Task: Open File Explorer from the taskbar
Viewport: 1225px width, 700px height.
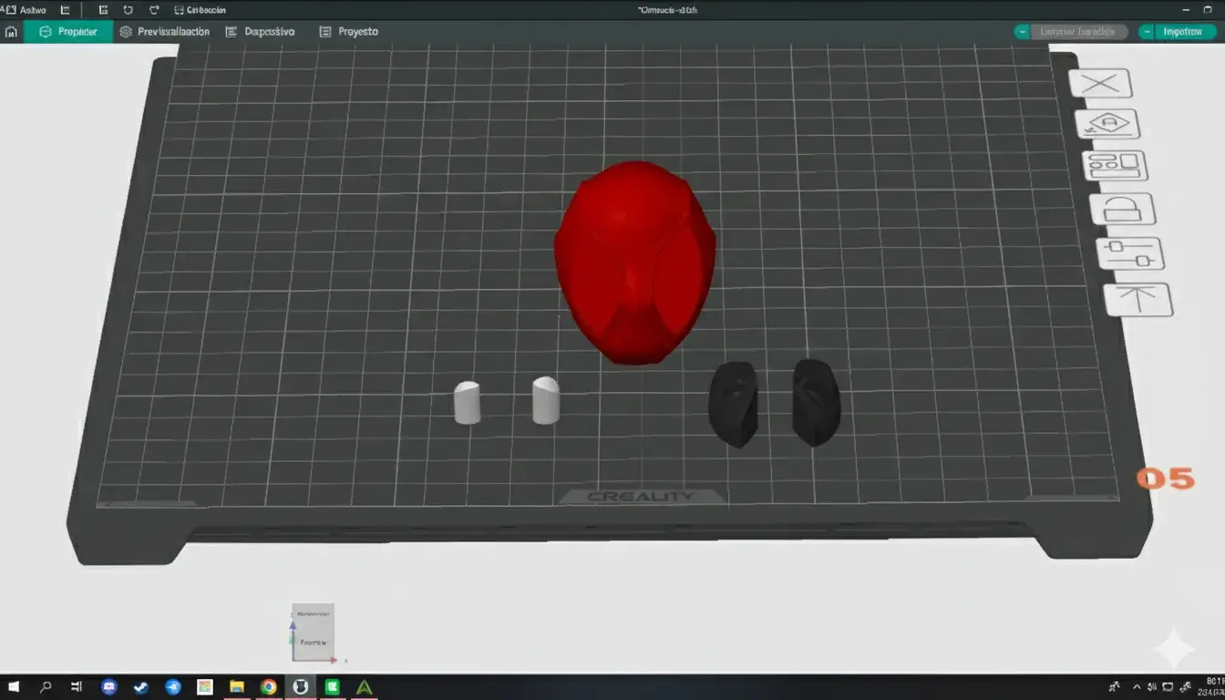Action: point(237,687)
